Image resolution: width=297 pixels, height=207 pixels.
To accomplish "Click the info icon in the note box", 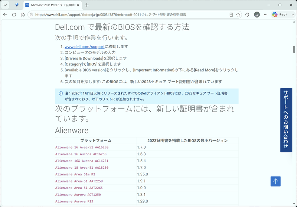I will pyautogui.click(x=61, y=93).
